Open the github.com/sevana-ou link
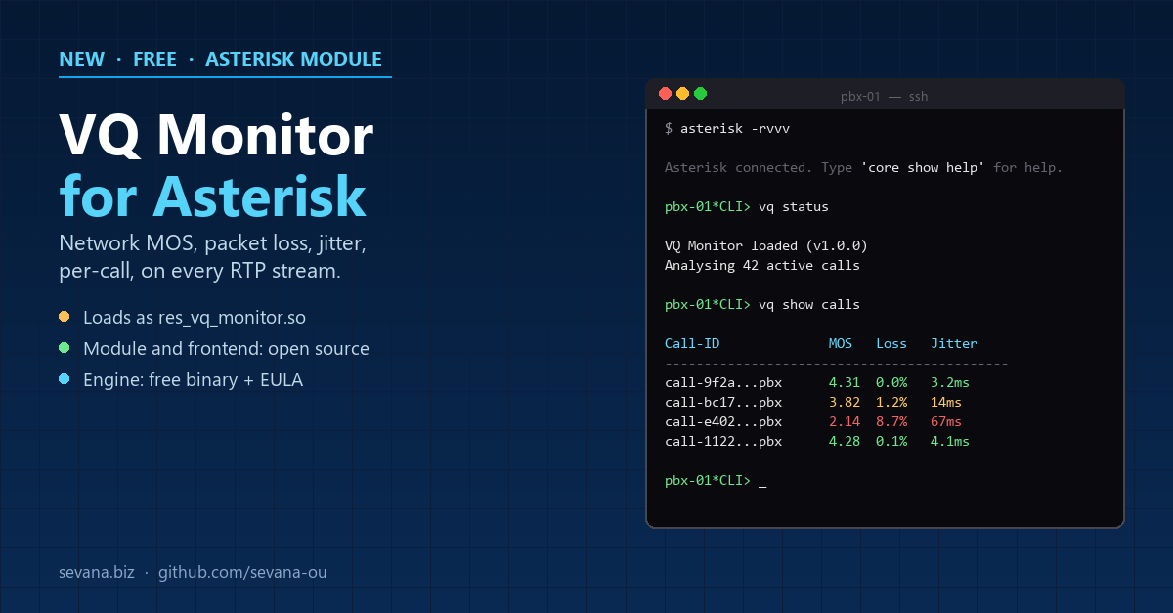 point(242,572)
